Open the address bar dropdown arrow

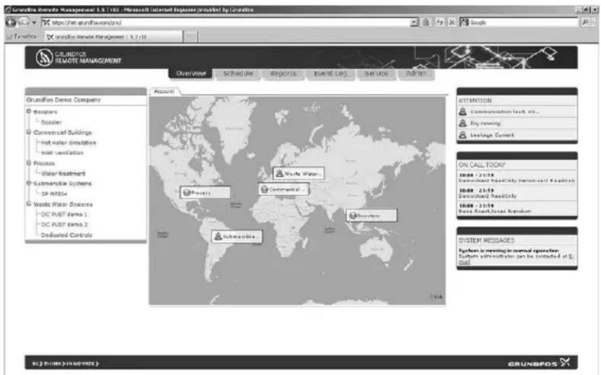(414, 23)
